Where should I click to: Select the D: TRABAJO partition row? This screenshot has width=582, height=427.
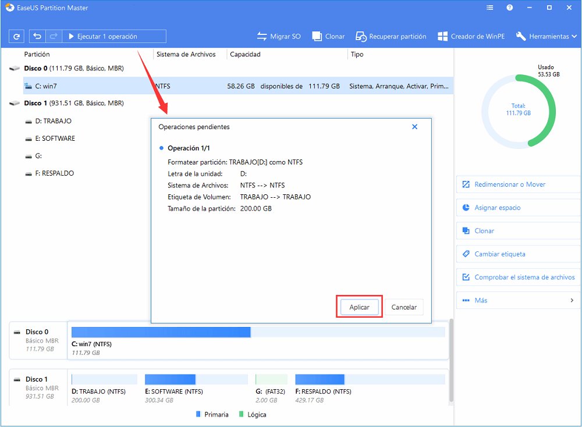(87, 121)
